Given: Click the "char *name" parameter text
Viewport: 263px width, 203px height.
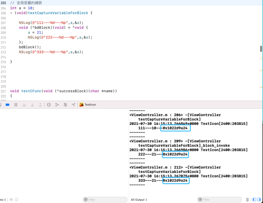Looking at the screenshot, I should [101, 91].
